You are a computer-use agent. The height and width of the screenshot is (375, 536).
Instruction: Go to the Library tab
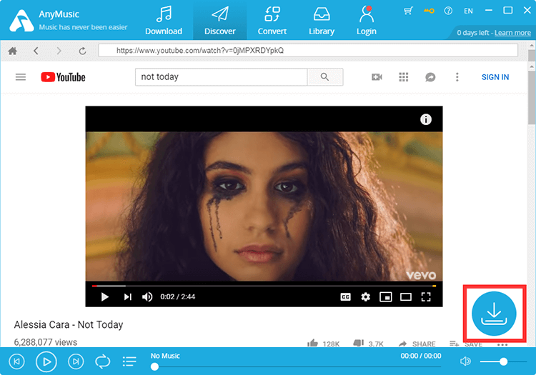click(322, 21)
